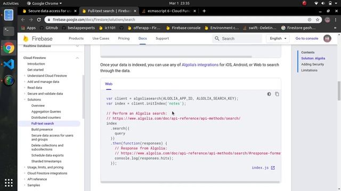
Task: Open Schedule data exports page
Action: [x=47, y=155]
